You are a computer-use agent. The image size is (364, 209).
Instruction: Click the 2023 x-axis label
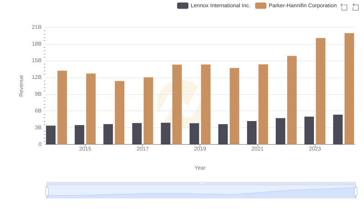click(315, 149)
